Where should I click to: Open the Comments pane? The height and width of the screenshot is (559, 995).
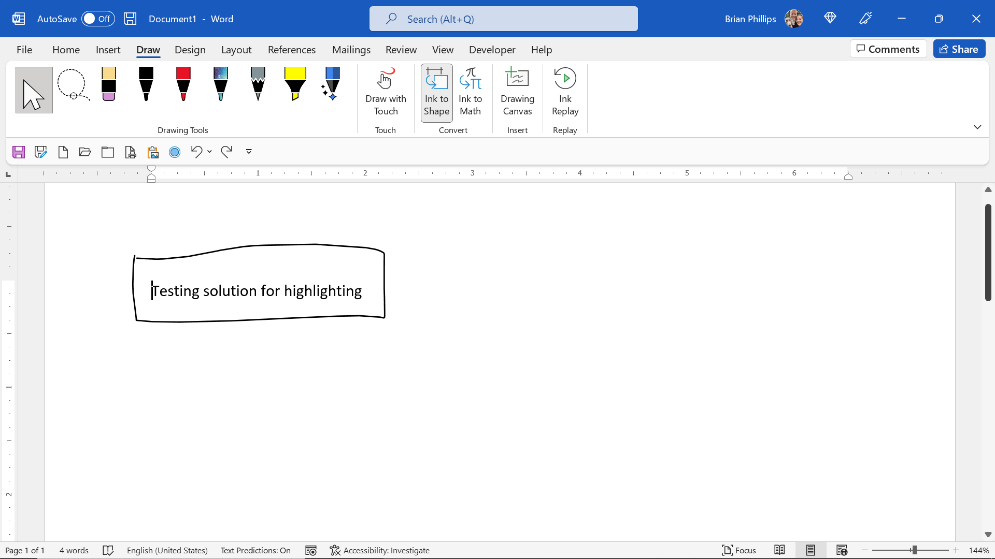888,49
